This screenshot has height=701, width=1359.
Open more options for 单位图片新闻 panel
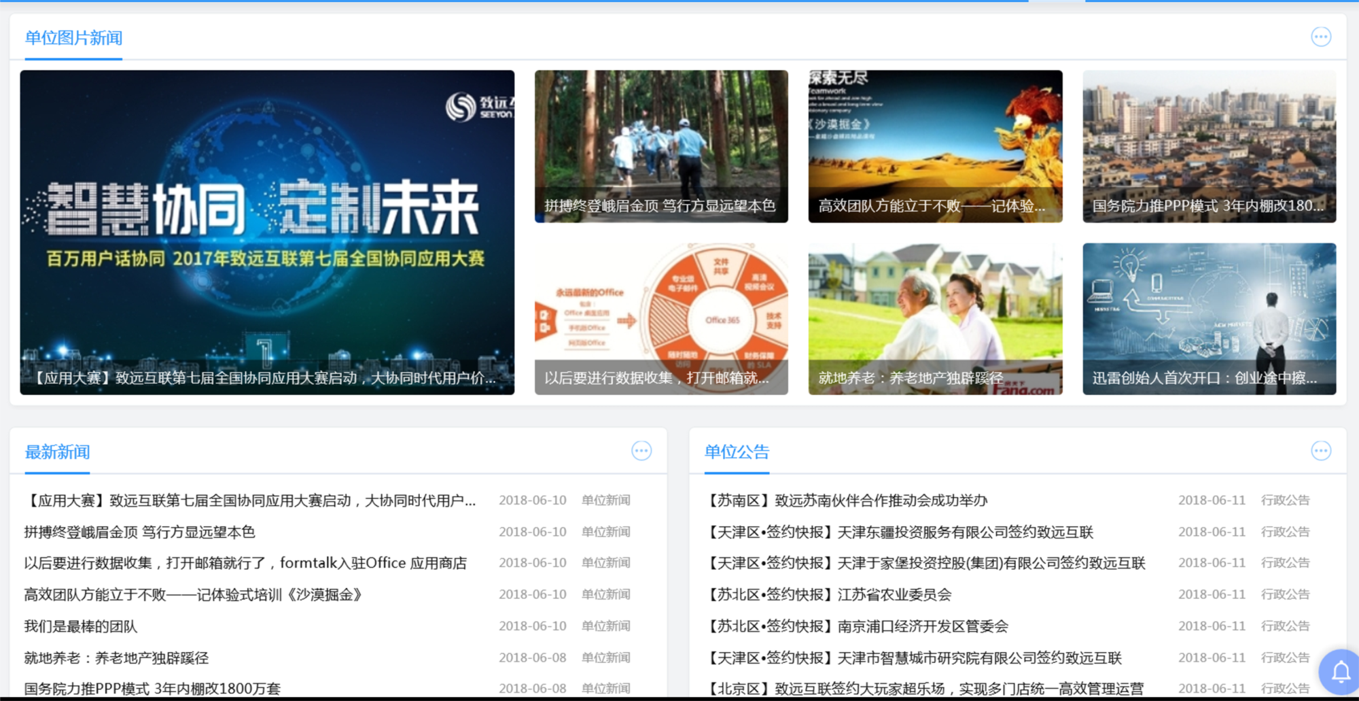1320,37
